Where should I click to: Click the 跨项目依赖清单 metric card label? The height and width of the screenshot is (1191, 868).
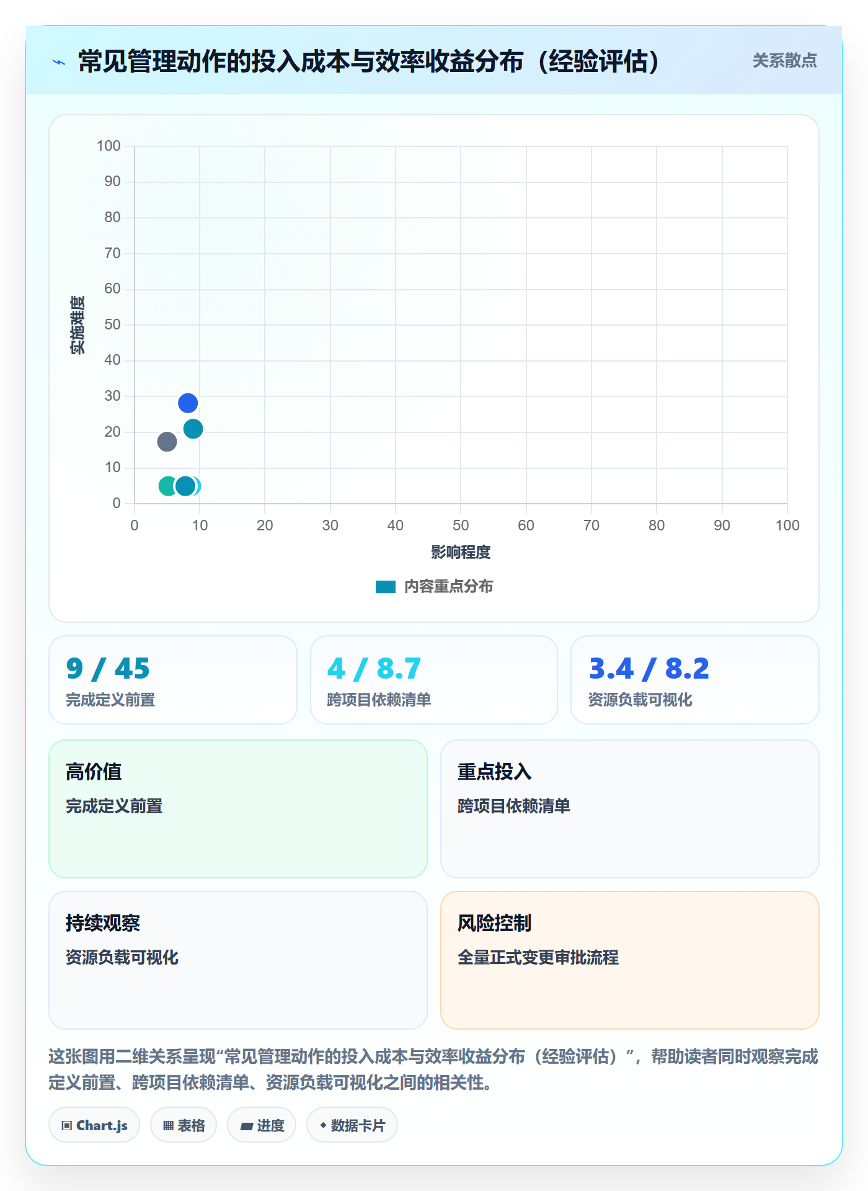click(x=379, y=700)
